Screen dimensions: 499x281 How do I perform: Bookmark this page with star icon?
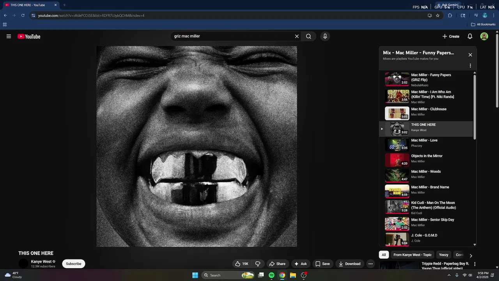(x=438, y=16)
